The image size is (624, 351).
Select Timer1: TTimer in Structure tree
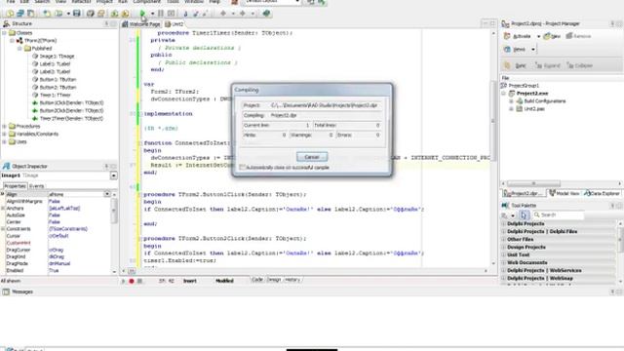pos(55,96)
